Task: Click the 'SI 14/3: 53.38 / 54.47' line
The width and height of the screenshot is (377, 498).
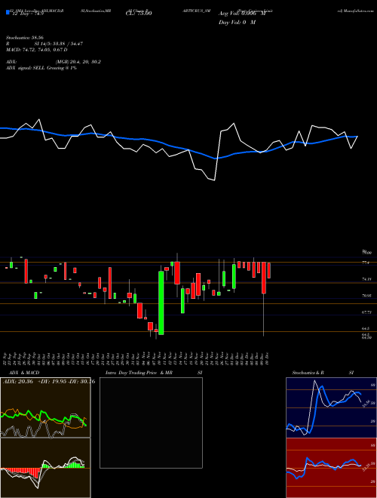Action: (x=58, y=44)
